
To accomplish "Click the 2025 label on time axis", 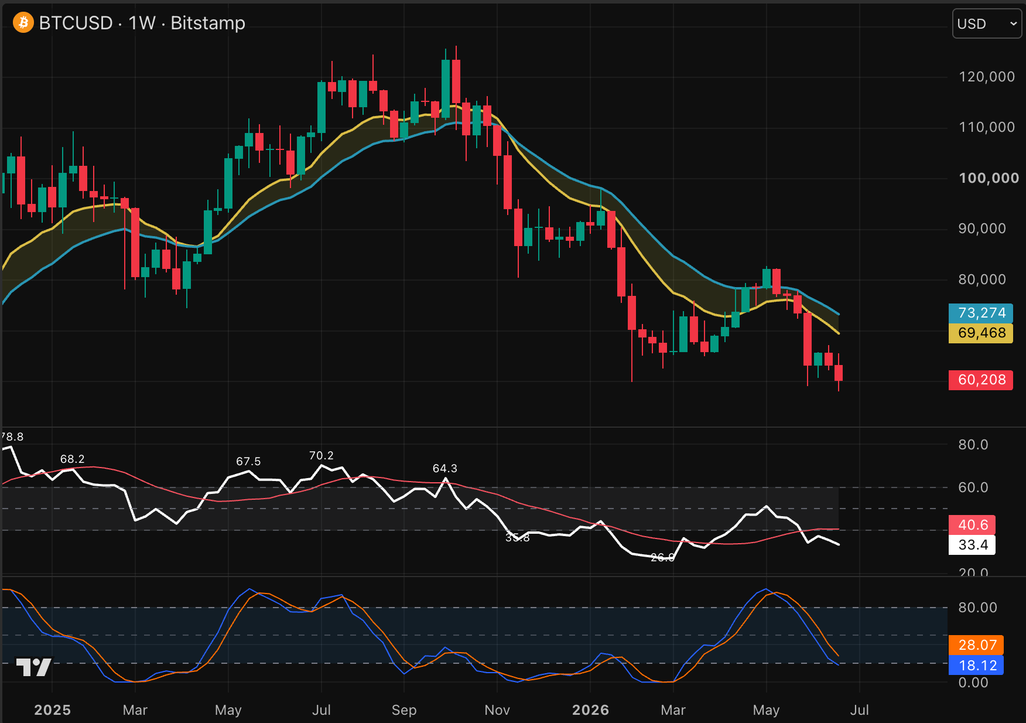I will [x=52, y=710].
